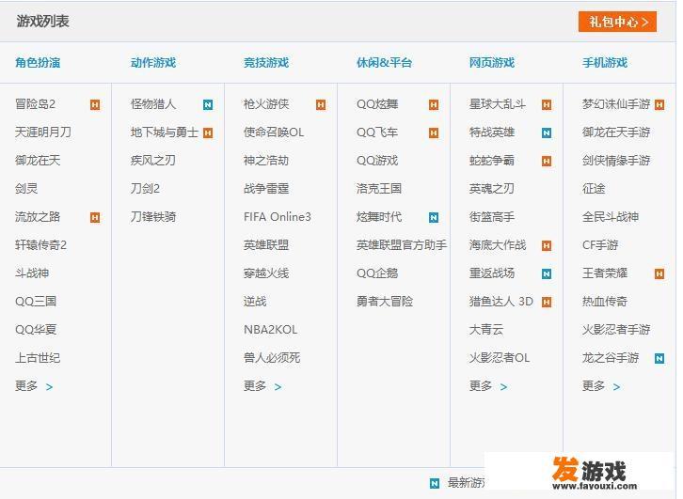Click the H badge next to 蛇蛇争霸
The height and width of the screenshot is (499, 683).
click(547, 162)
